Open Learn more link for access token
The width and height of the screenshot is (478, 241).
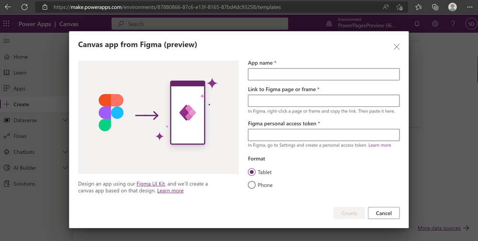point(379,145)
